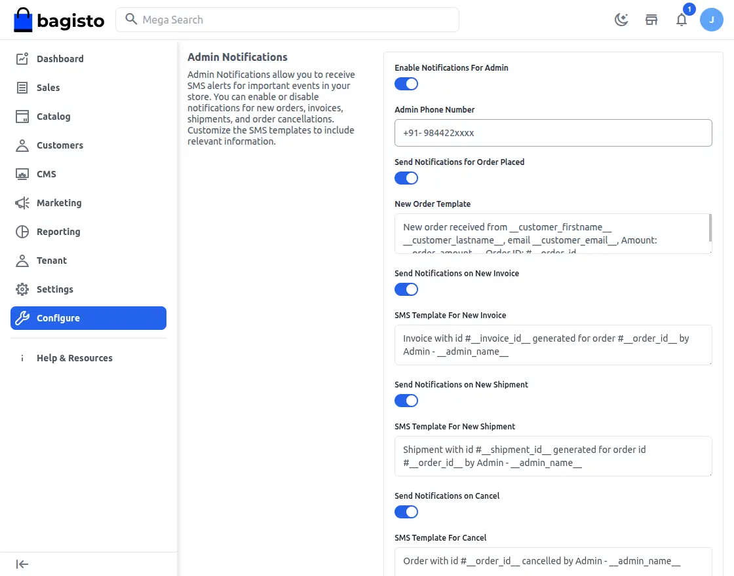
Task: Toggle Send Notifications on New Shipment switch
Action: 406,401
